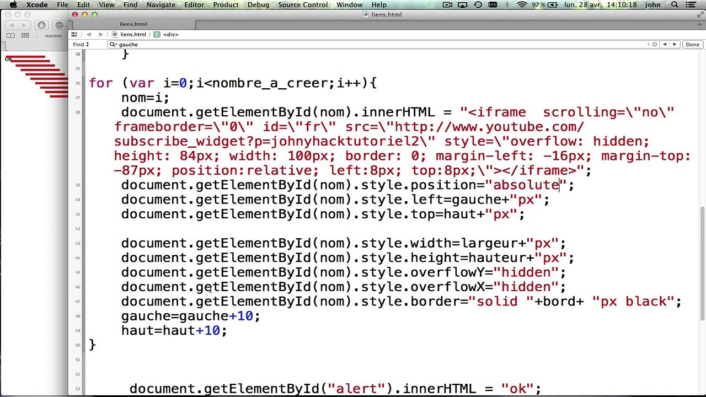Jump to next find match
Screen dimensions: 706x397
674,45
